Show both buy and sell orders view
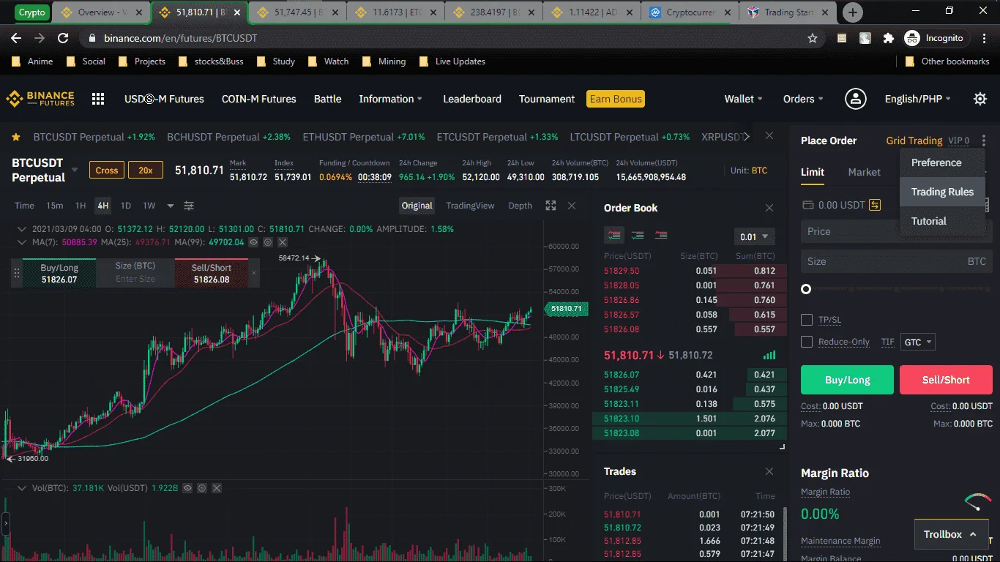 [614, 235]
